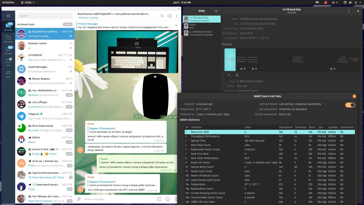Select Swap Partition 4 volume
364x205 pixels.
343,60
